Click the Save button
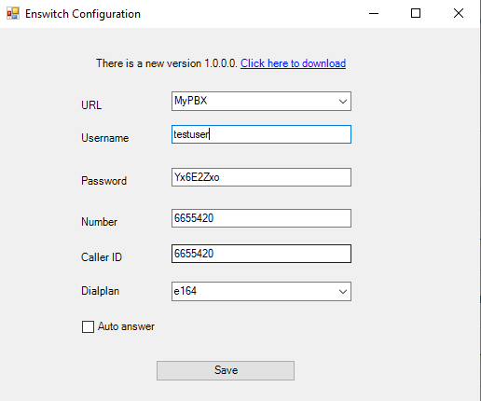Screen dimensions: 481x401 (226, 370)
